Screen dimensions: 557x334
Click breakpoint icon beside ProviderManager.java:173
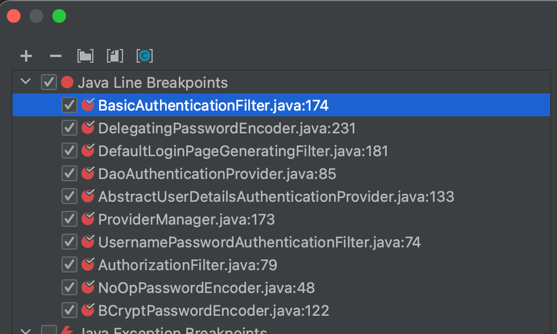pos(88,219)
